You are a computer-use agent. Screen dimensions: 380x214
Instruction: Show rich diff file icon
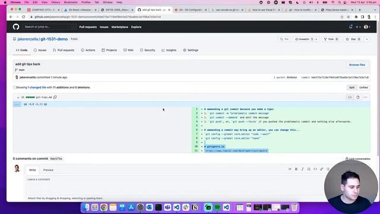pos(358,97)
